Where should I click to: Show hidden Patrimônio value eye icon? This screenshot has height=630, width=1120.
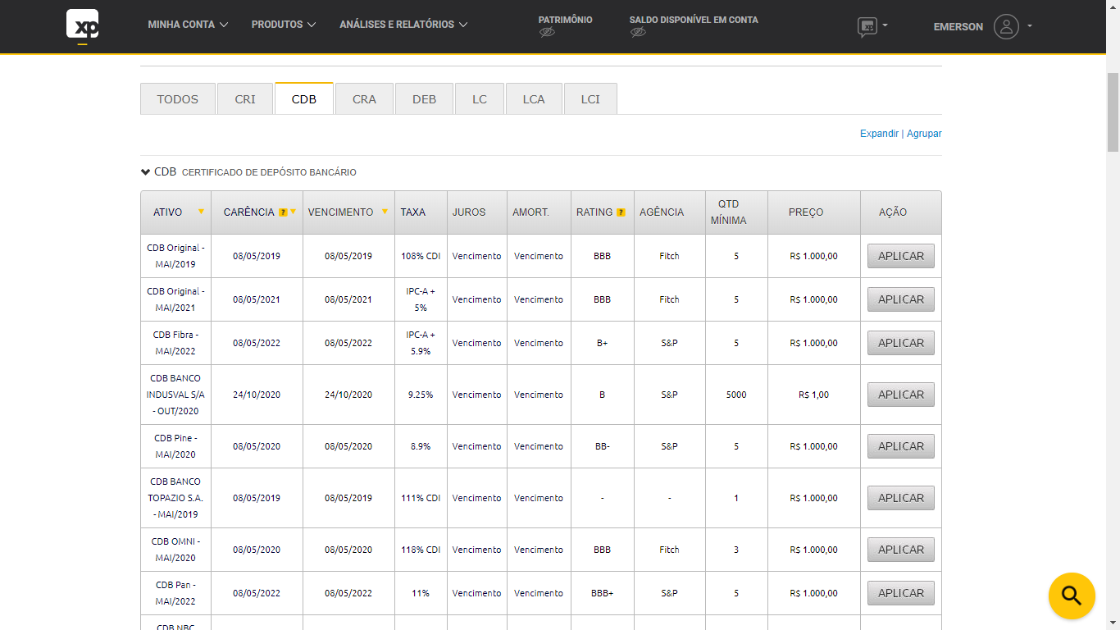[548, 33]
